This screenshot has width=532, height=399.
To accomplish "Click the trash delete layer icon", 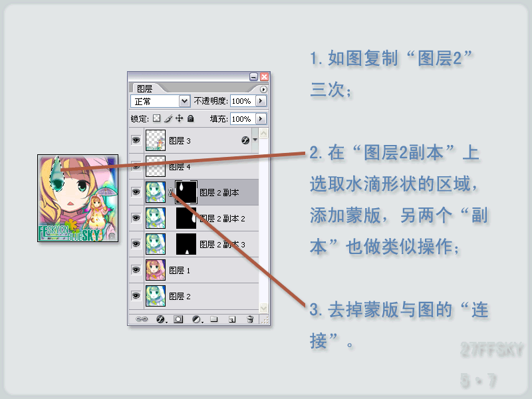I will point(250,319).
